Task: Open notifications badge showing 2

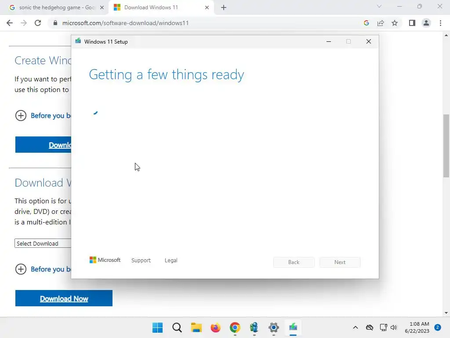Action: pyautogui.click(x=438, y=327)
